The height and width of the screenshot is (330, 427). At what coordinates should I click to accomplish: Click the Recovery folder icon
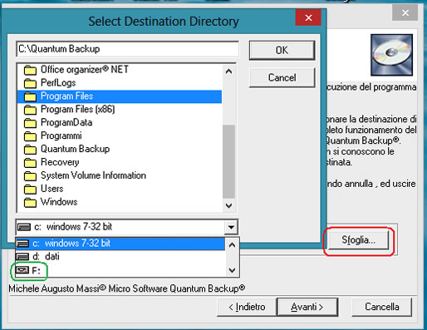click(x=30, y=163)
